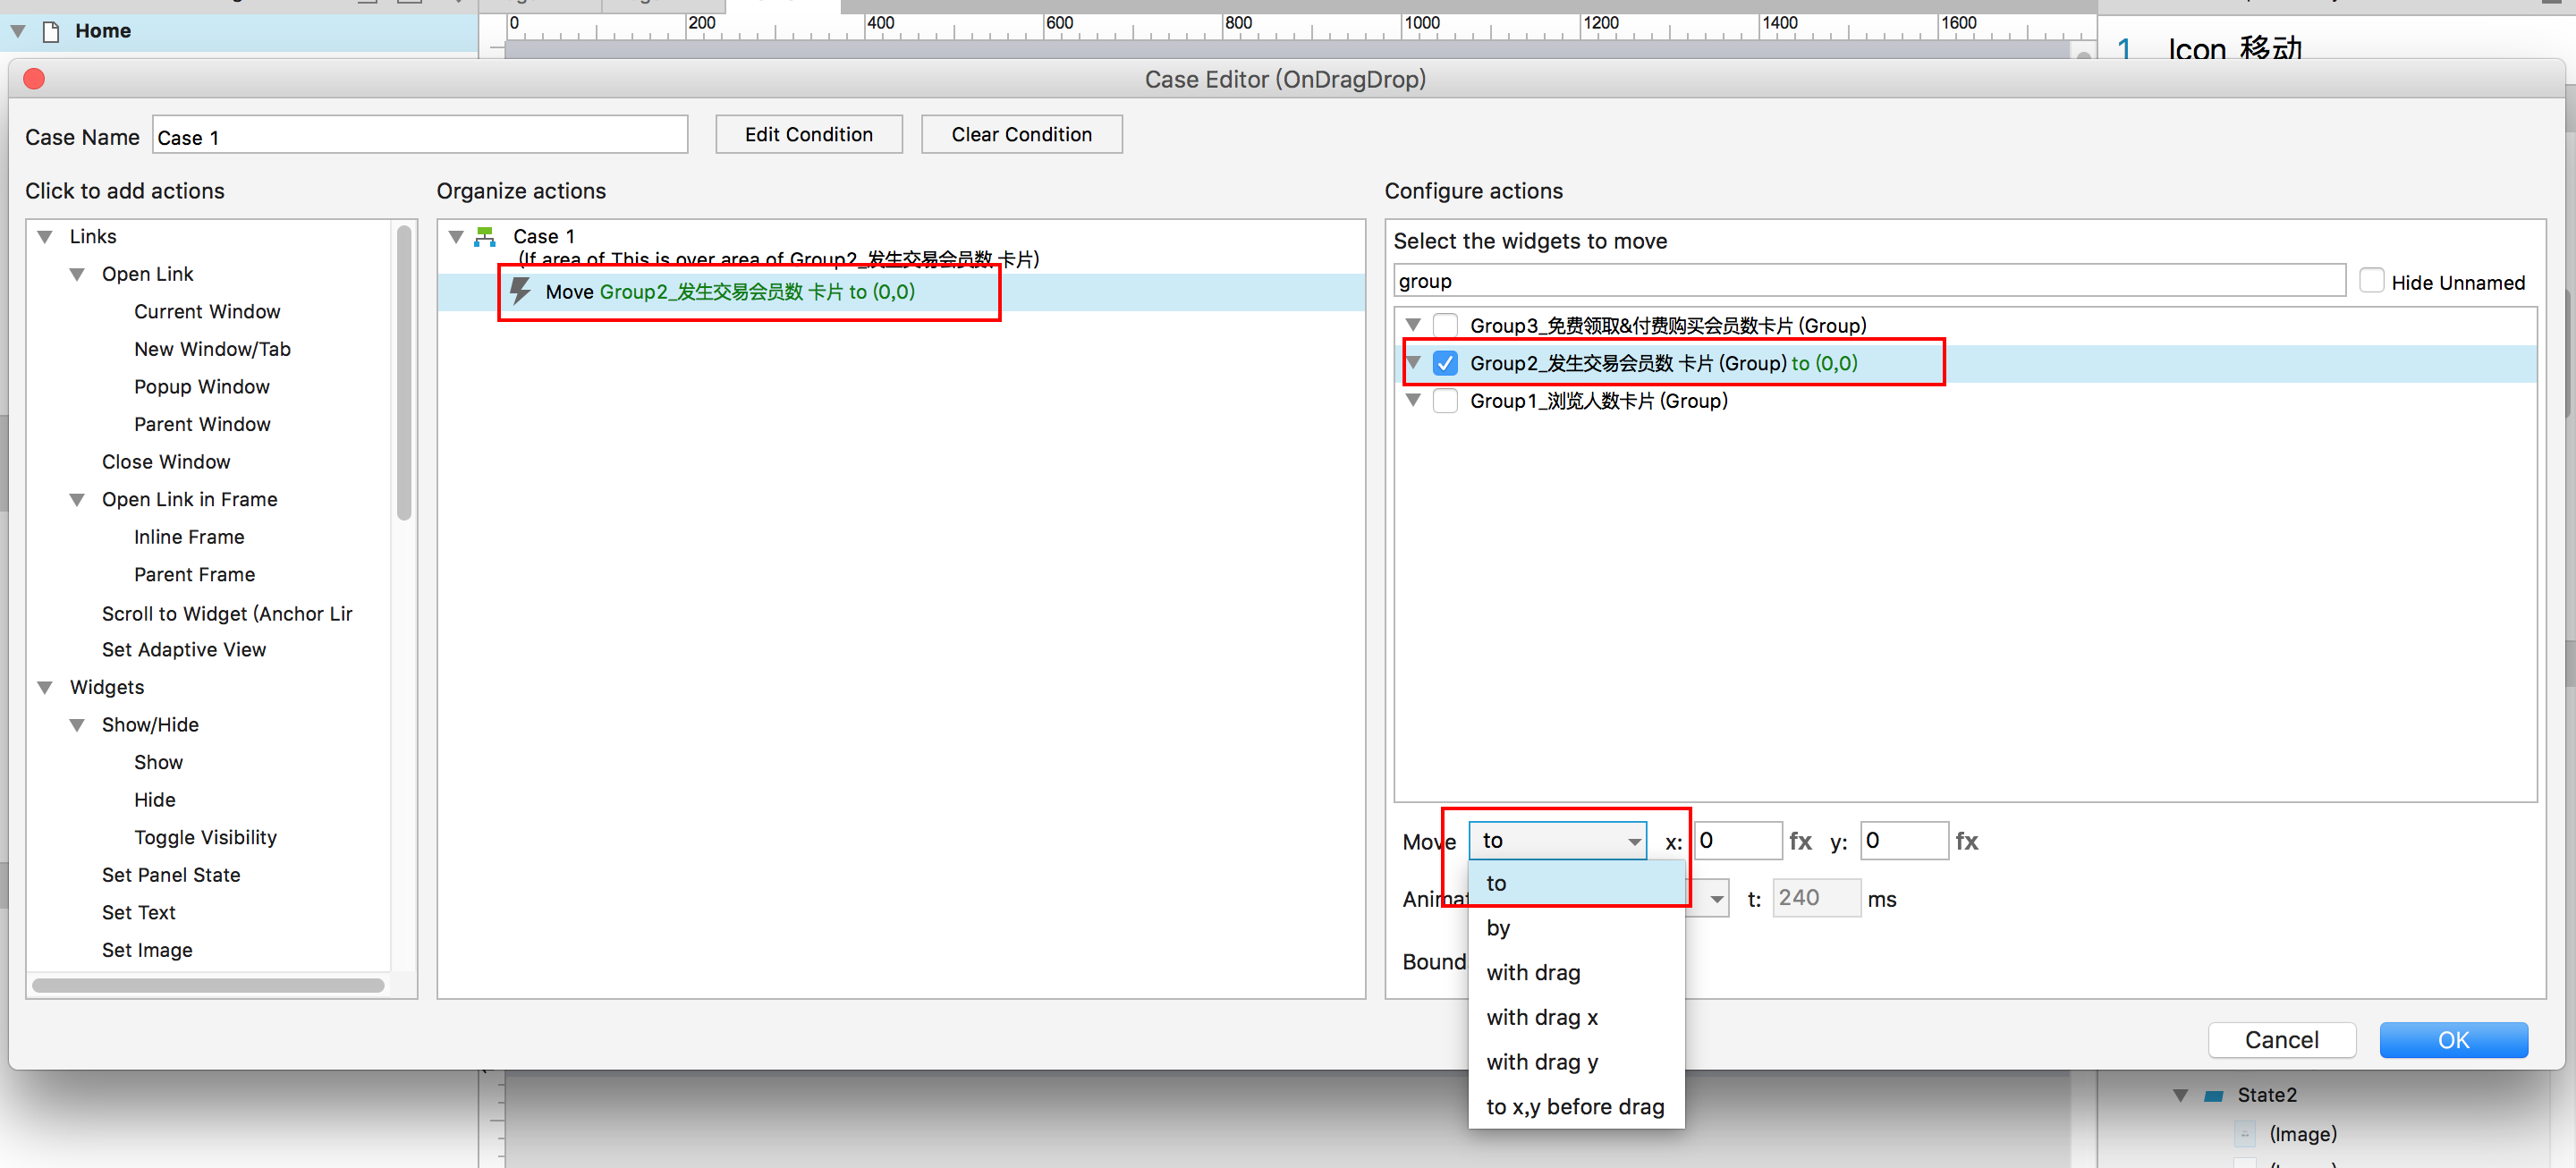This screenshot has height=1168, width=2576.
Task: Select 'with drag' from the move menu
Action: 1533,972
